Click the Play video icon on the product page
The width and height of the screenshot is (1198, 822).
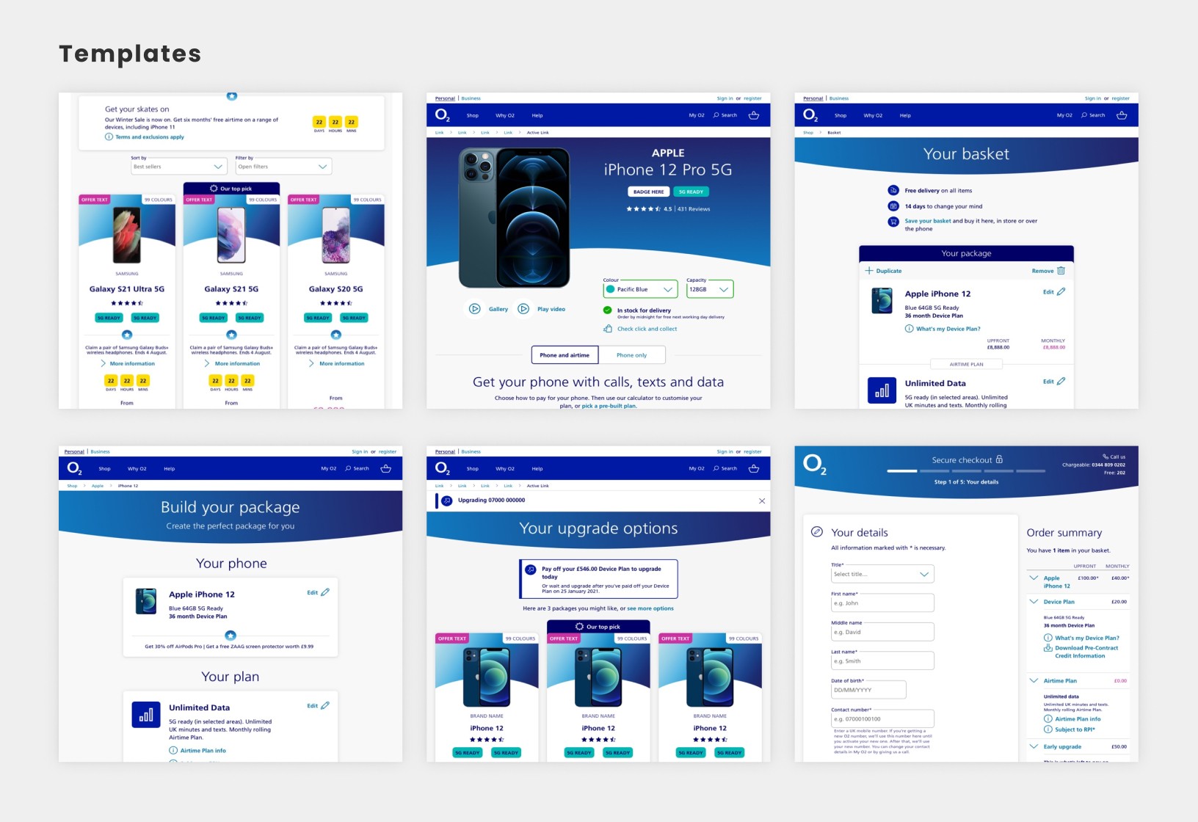[523, 309]
